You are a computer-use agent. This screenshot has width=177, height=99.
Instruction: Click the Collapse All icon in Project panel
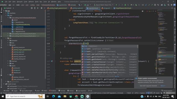tap(38, 8)
